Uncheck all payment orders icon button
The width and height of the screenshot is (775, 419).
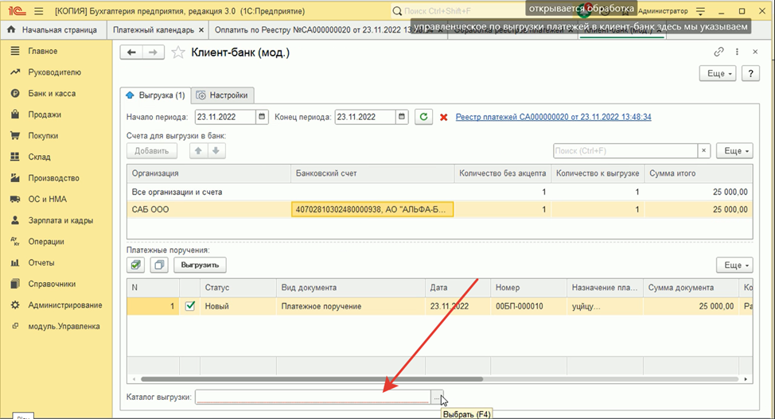click(x=159, y=265)
